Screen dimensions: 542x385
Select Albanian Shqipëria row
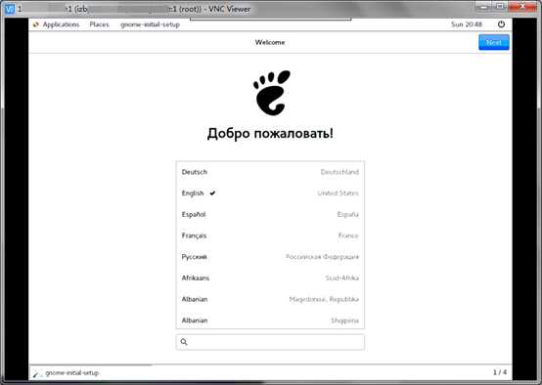pyautogui.click(x=270, y=320)
